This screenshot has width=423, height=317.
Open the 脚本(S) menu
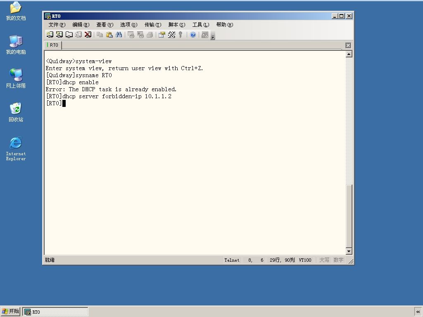click(177, 25)
